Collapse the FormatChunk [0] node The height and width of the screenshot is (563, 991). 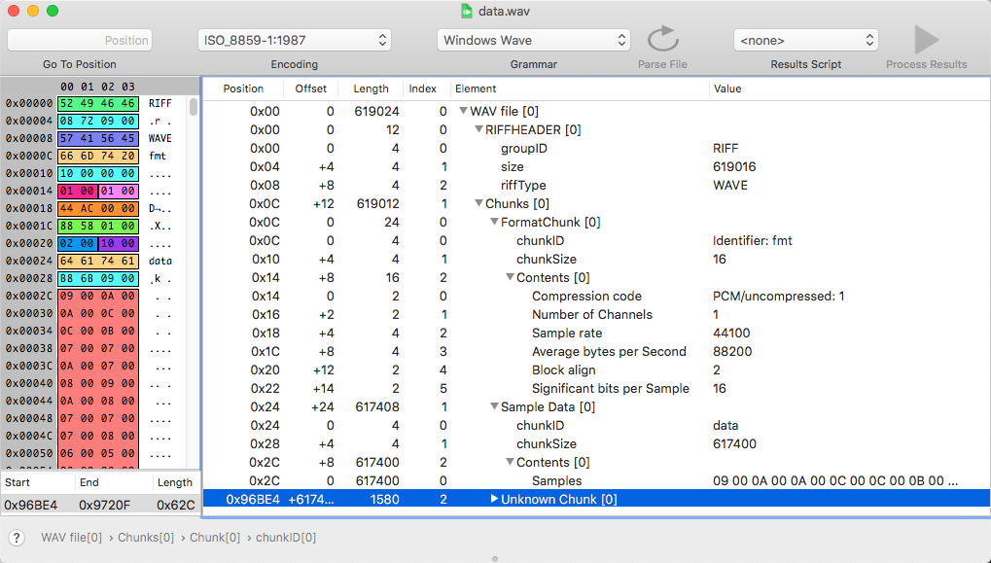click(x=494, y=223)
